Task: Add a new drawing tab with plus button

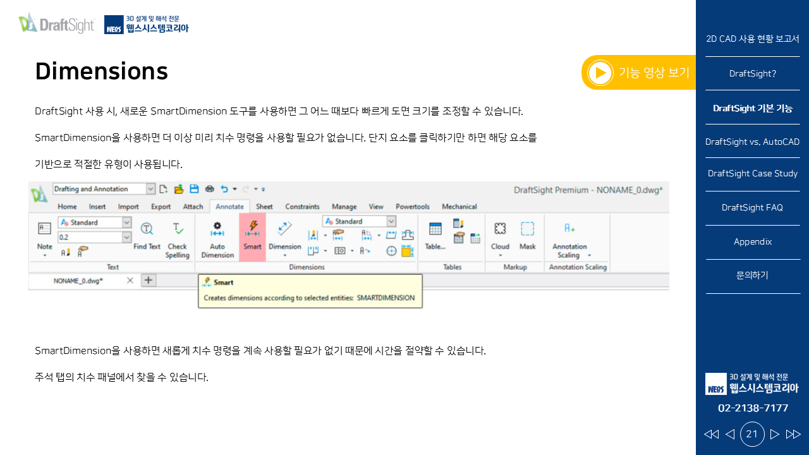Action: click(149, 280)
